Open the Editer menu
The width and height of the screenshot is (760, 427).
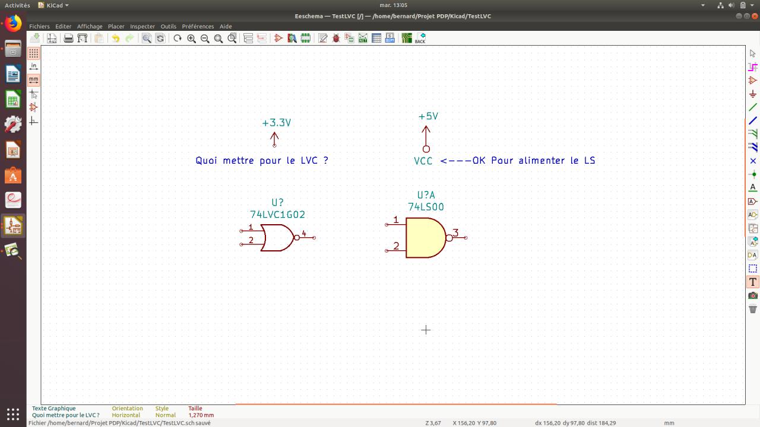pyautogui.click(x=63, y=26)
